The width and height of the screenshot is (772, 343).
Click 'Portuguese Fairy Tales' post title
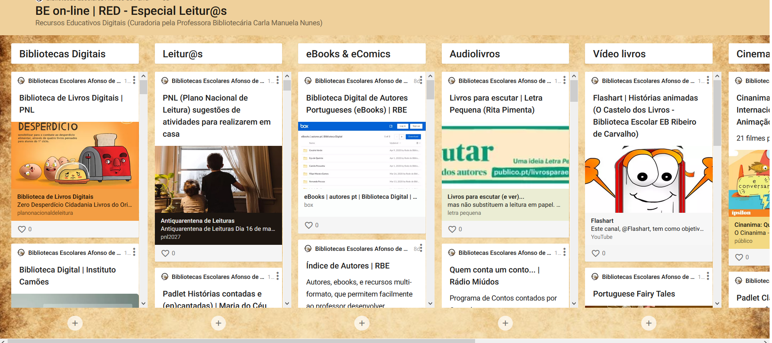click(x=634, y=294)
